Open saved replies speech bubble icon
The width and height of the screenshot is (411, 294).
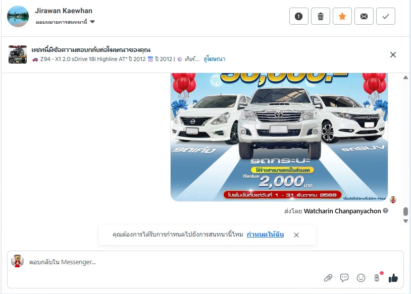coord(344,277)
